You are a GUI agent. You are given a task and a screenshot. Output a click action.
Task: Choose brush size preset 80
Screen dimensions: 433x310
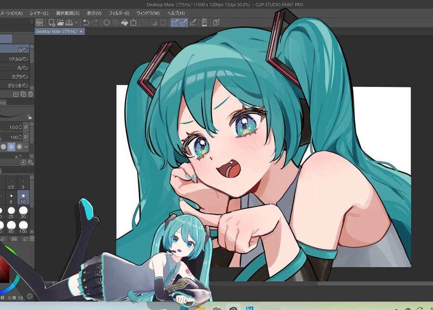pos(12,227)
